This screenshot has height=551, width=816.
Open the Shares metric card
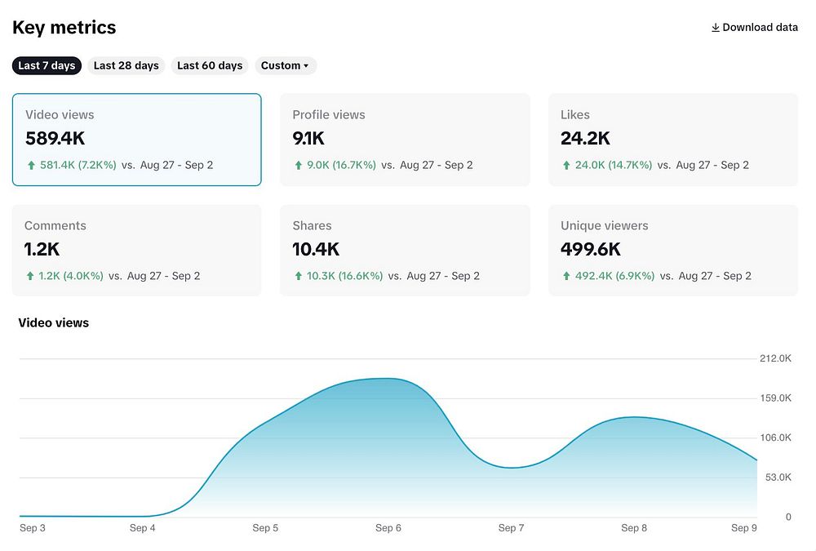pyautogui.click(x=405, y=251)
